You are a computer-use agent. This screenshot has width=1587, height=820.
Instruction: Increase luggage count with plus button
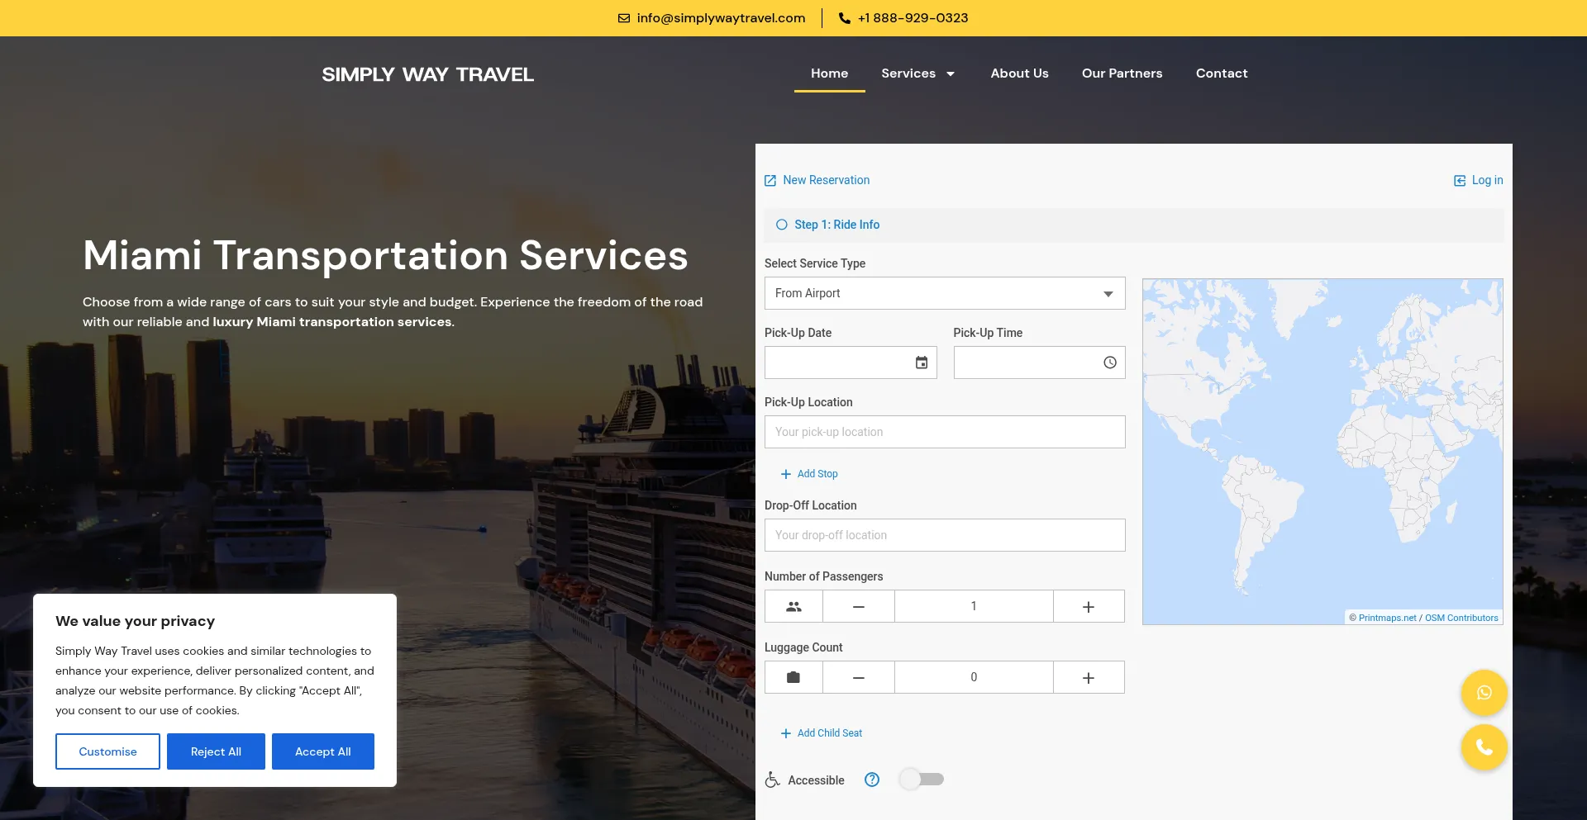1088,678
